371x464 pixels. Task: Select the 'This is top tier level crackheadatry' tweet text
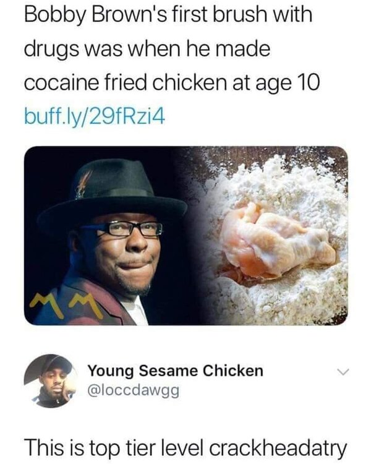[x=185, y=447]
